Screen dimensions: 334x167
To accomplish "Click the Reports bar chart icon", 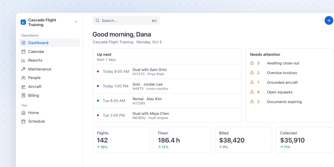I will tap(23, 60).
